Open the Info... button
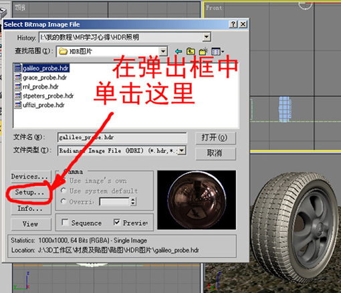Screen dimensions: 341x293 point(31,209)
